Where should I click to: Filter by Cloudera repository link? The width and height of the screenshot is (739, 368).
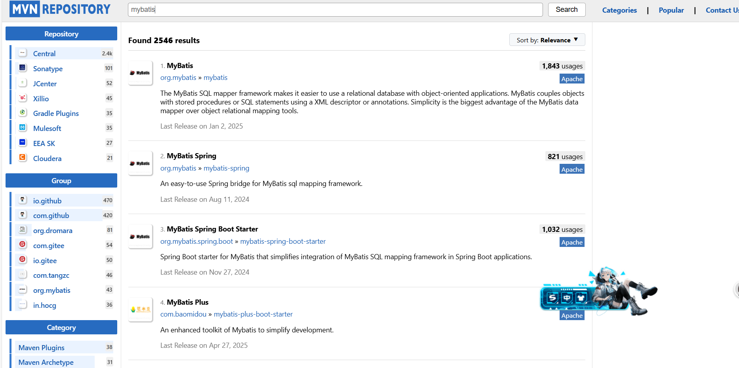coord(47,158)
